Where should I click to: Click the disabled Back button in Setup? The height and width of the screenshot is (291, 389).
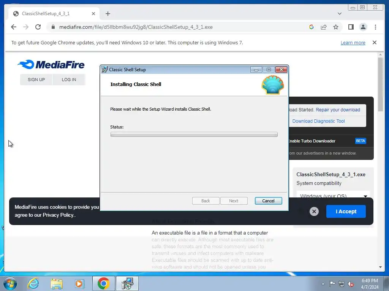coord(206,201)
